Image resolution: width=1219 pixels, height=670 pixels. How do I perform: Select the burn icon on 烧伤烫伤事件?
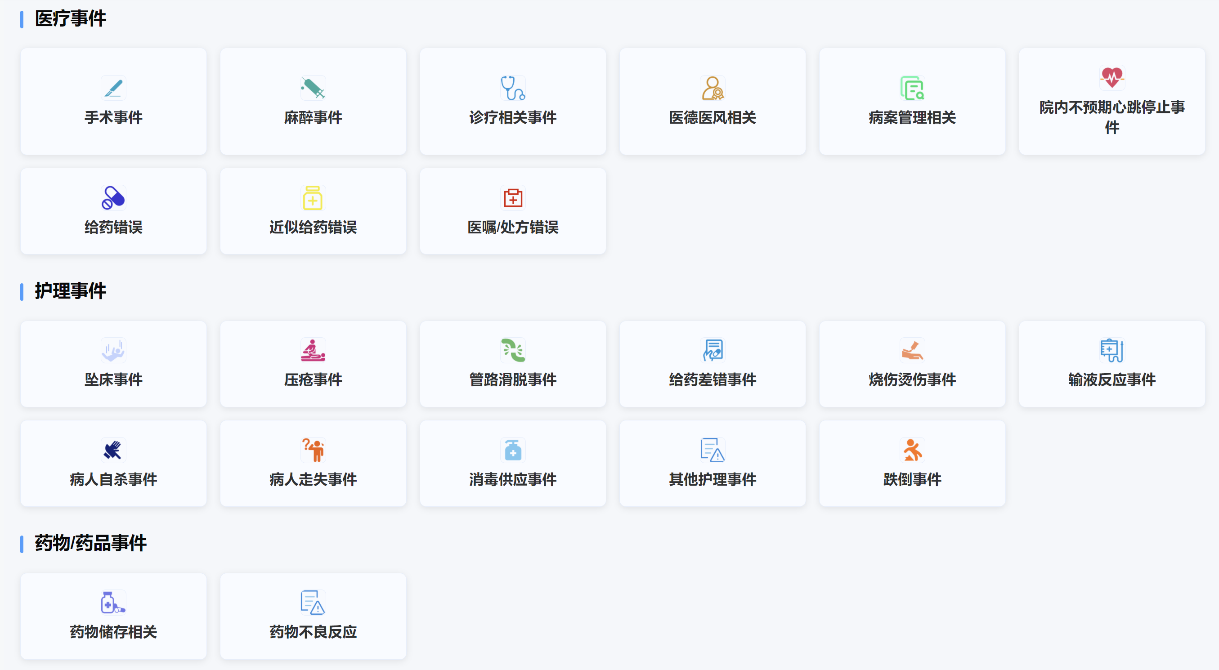point(912,350)
